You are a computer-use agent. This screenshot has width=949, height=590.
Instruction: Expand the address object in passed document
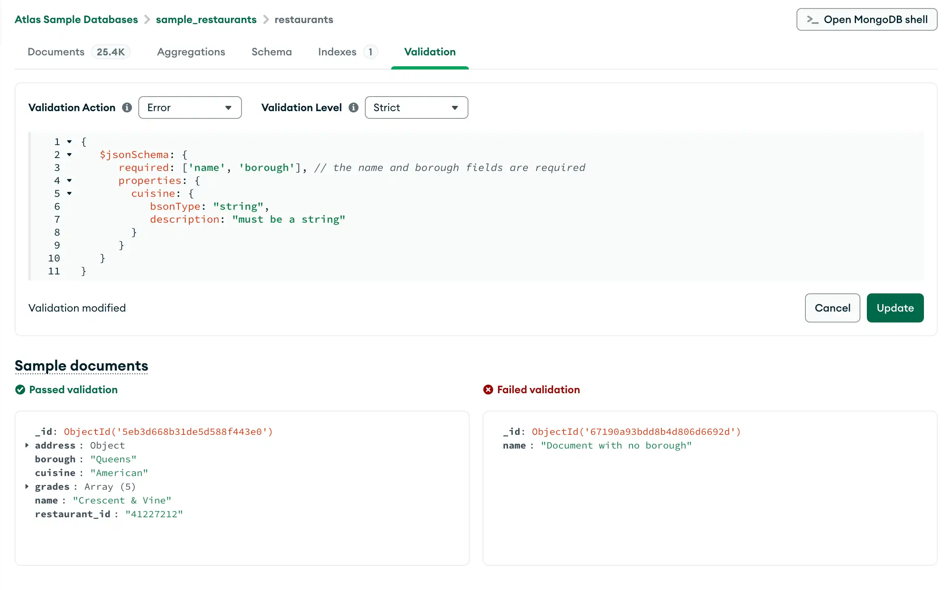coord(27,445)
